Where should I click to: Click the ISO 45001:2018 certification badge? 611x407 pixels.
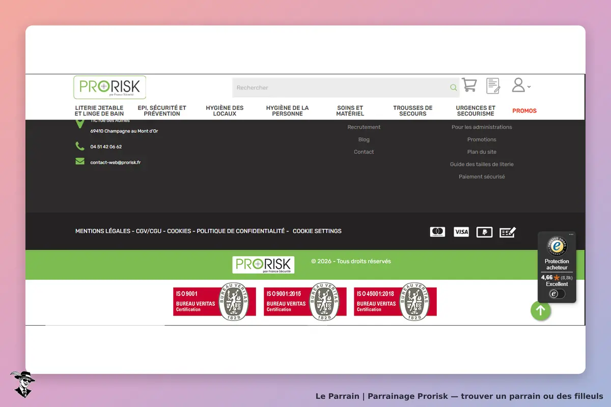click(395, 302)
